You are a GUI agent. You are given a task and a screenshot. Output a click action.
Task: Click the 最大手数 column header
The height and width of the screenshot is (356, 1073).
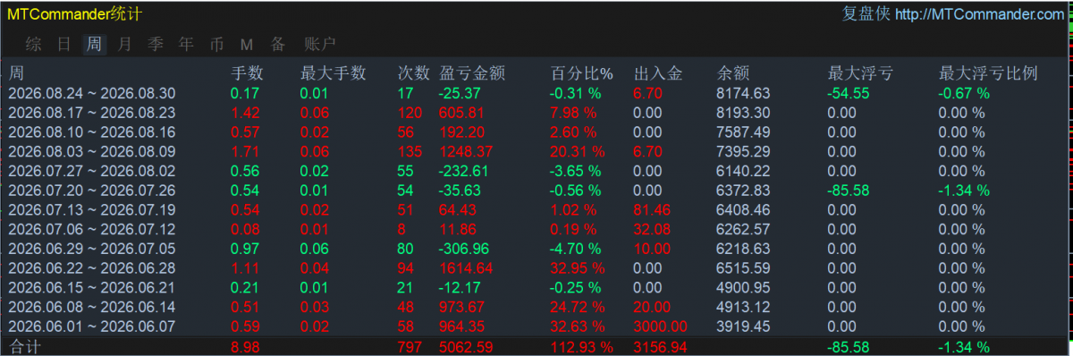tap(334, 73)
